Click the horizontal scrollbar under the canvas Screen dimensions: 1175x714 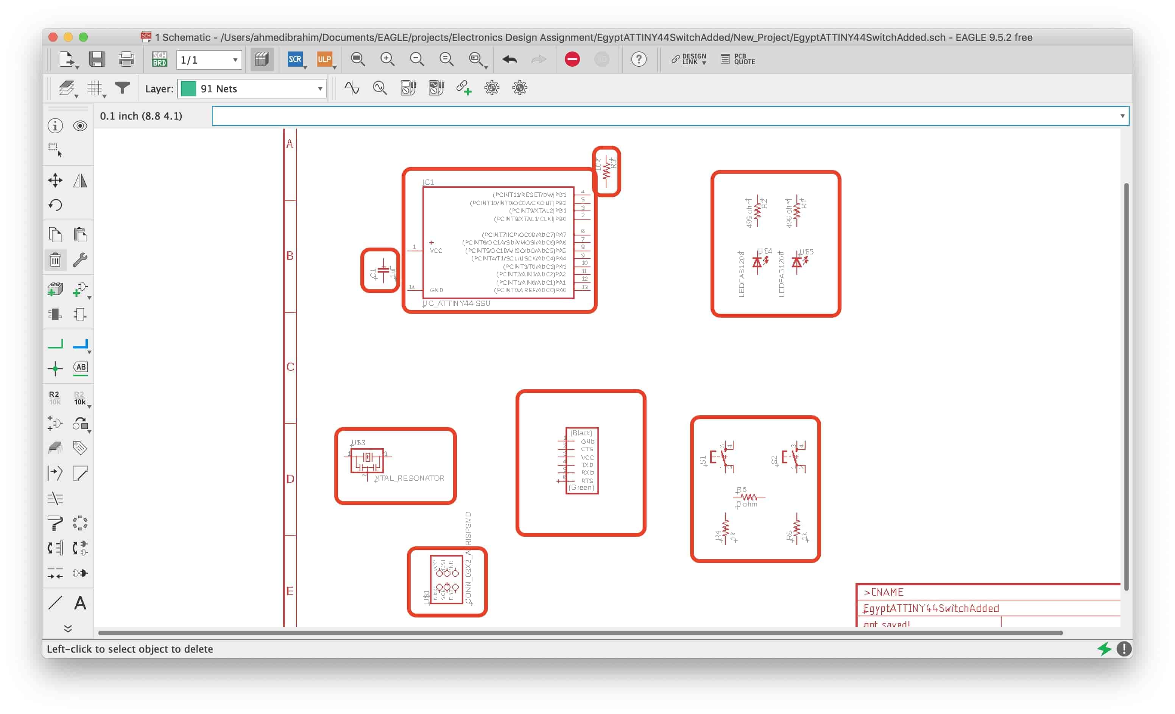point(580,633)
